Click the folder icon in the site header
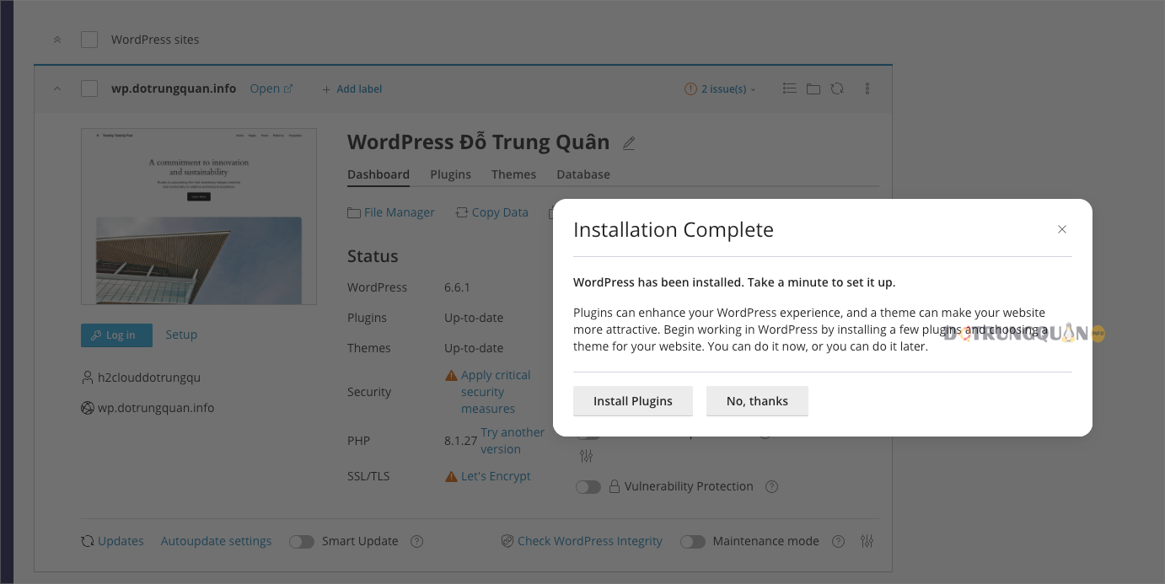 point(813,88)
